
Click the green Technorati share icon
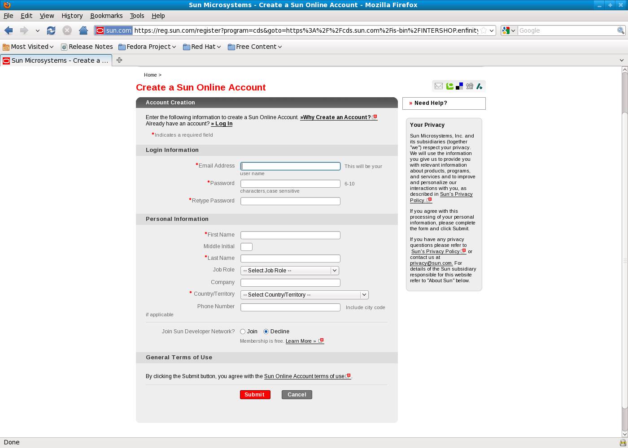pyautogui.click(x=449, y=86)
